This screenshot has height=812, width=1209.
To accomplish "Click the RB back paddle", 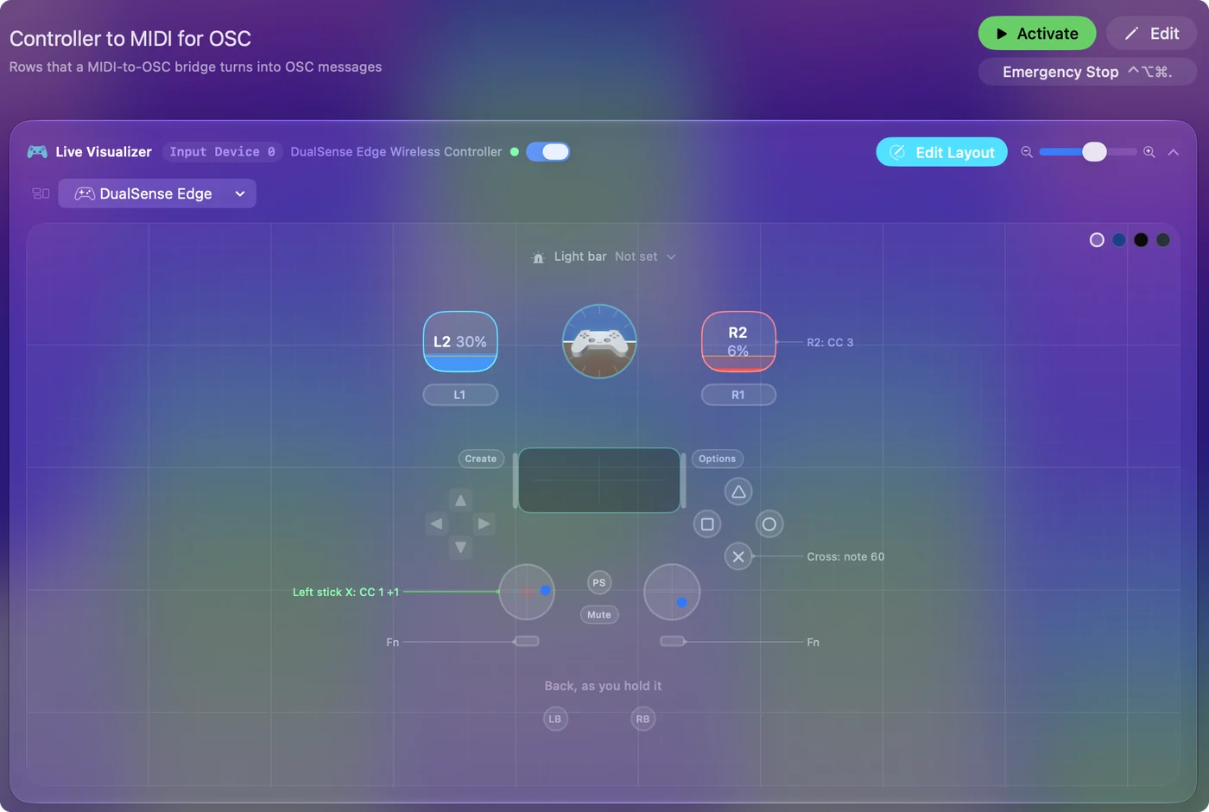I will click(643, 719).
